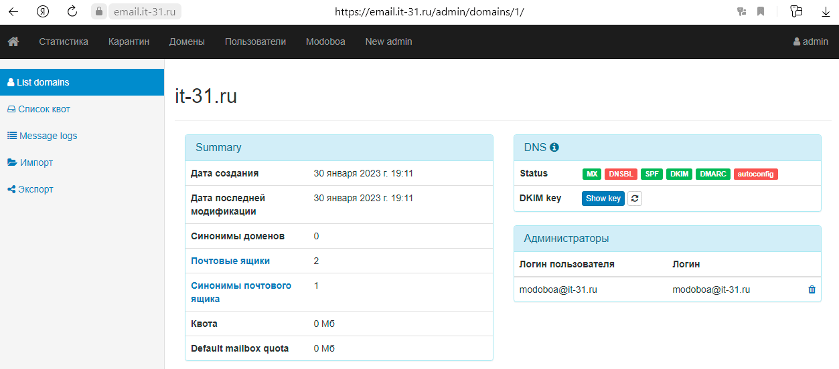Click the DMARC status badge
This screenshot has width=839, height=369.
click(x=713, y=174)
